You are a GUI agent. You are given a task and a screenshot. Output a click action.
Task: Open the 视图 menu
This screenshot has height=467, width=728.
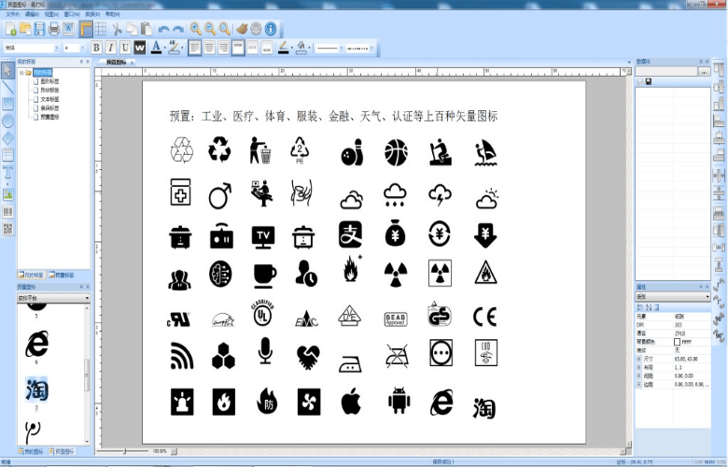(x=51, y=14)
